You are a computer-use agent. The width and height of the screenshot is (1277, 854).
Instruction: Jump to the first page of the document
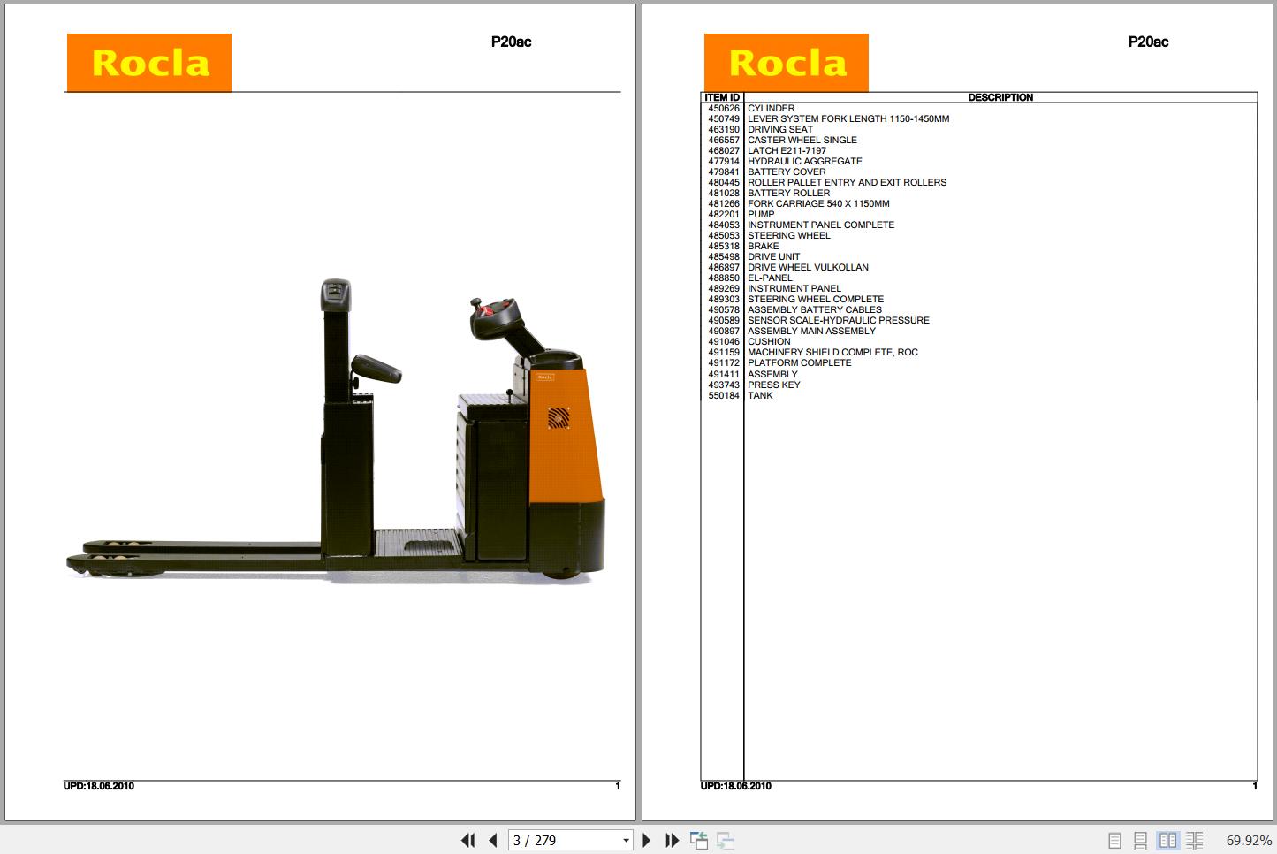coord(469,840)
